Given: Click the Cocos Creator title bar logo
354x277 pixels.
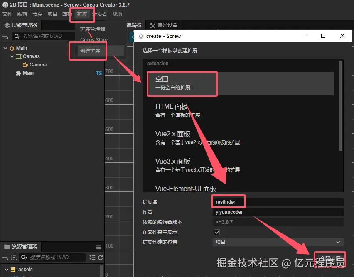Looking at the screenshot, I should click(5, 5).
